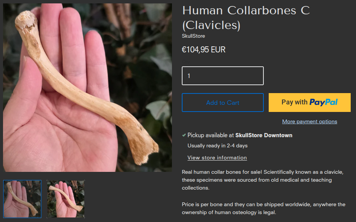
Task: Click the SkullStore vendor name
Action: click(193, 36)
